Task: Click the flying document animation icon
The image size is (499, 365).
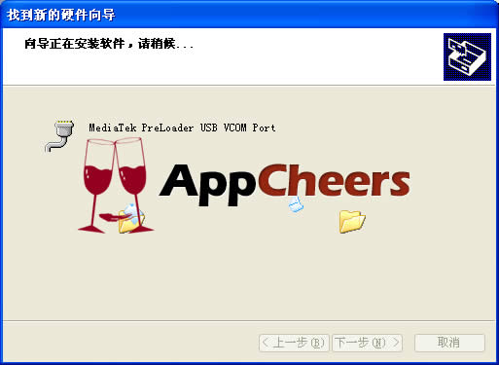Action: [296, 204]
